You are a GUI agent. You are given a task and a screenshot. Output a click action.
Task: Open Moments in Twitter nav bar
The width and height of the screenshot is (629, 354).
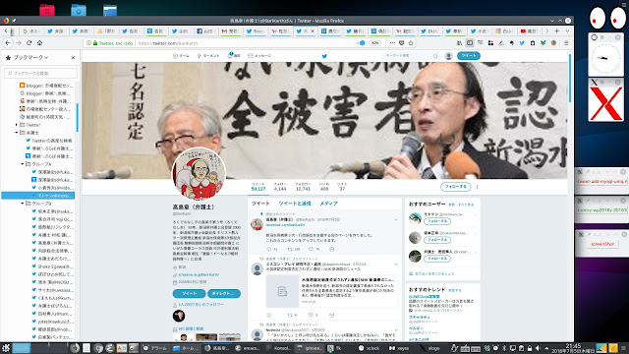tap(207, 56)
